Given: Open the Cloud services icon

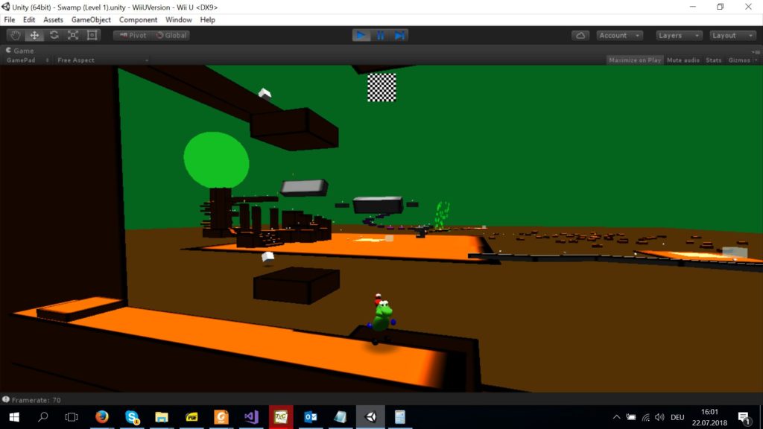Looking at the screenshot, I should click(x=580, y=36).
